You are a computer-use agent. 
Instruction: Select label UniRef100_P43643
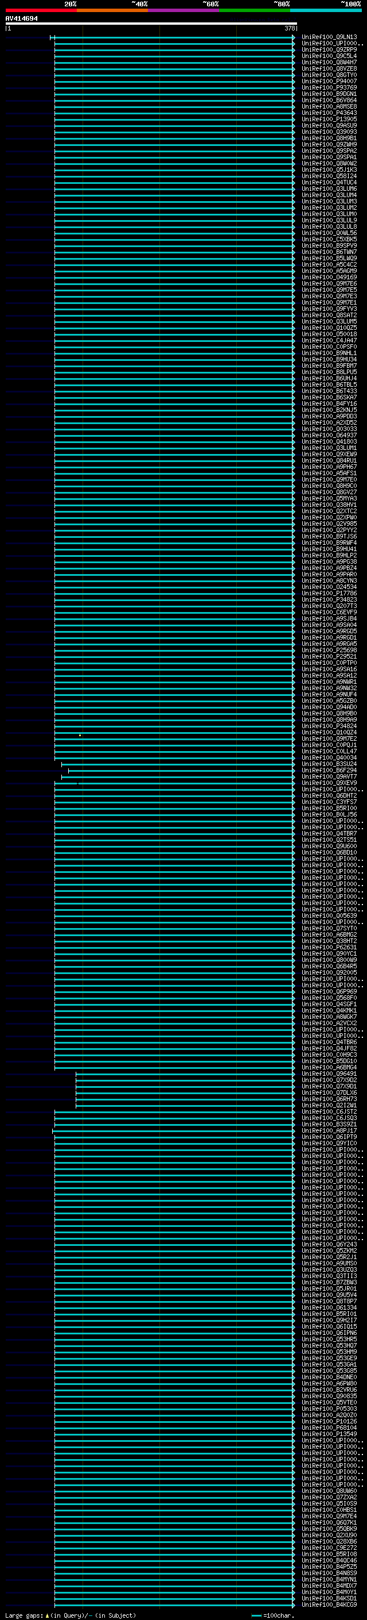point(329,113)
